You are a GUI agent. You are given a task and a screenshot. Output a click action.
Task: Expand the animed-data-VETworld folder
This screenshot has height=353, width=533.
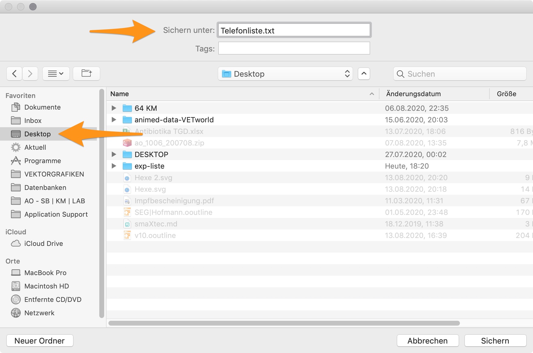click(114, 120)
